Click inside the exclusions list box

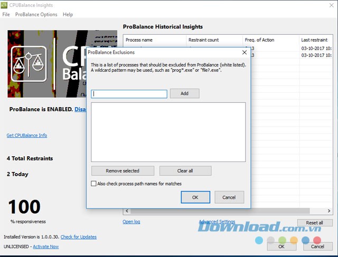[x=168, y=131]
